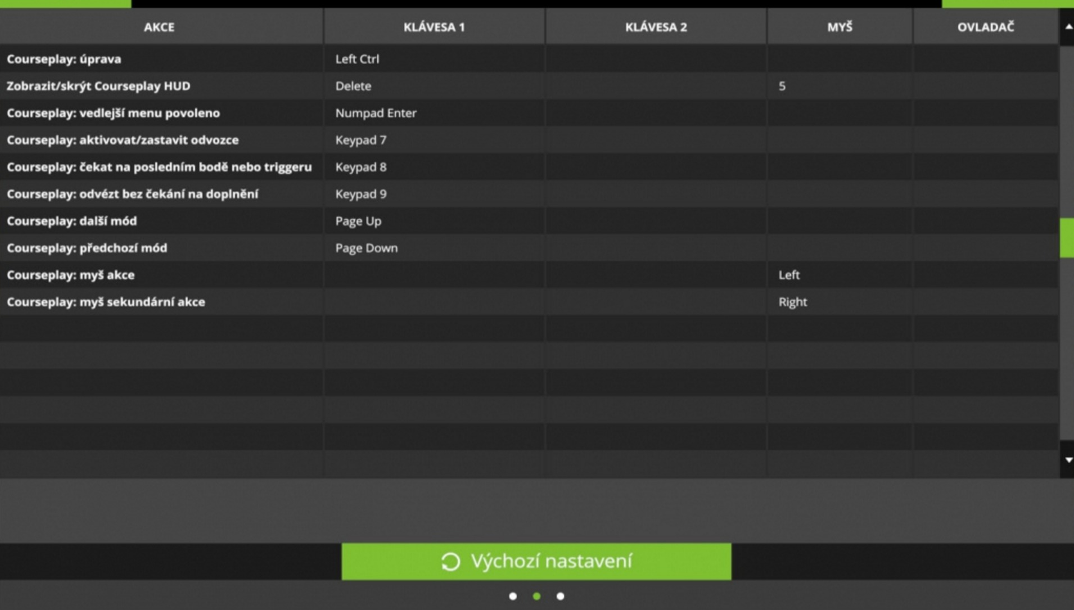The height and width of the screenshot is (610, 1074).
Task: Click the green scrollbar thumb
Action: point(1066,238)
